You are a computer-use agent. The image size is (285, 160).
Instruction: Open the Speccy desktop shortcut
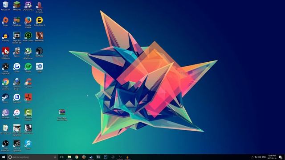pyautogui.click(x=17, y=52)
